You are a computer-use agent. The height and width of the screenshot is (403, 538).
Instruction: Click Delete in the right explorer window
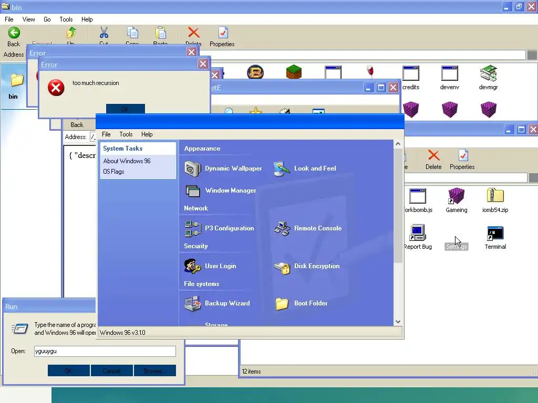point(433,160)
